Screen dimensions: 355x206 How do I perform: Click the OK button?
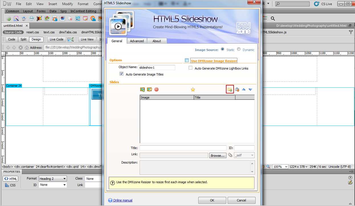212,200
